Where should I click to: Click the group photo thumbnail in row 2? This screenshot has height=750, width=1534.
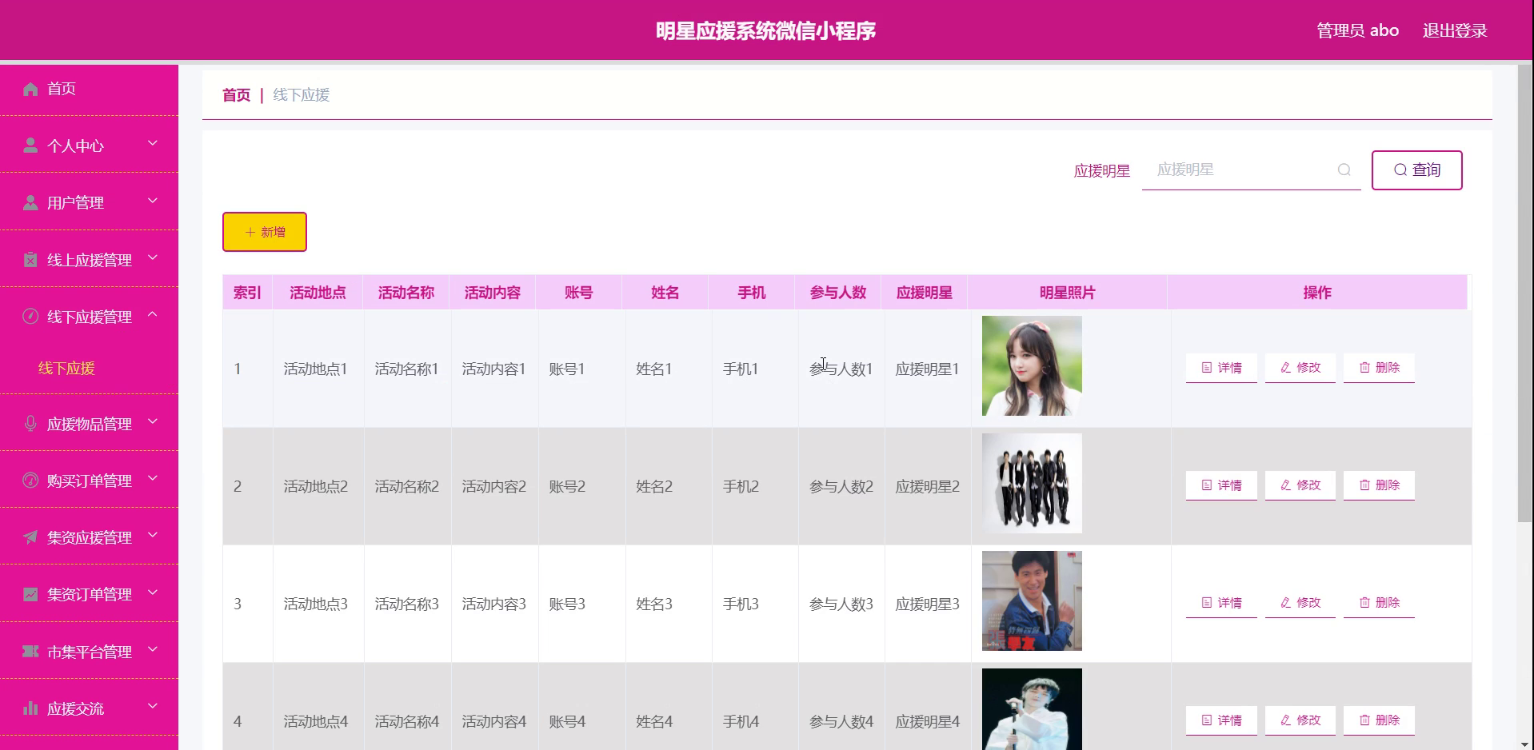coord(1032,483)
